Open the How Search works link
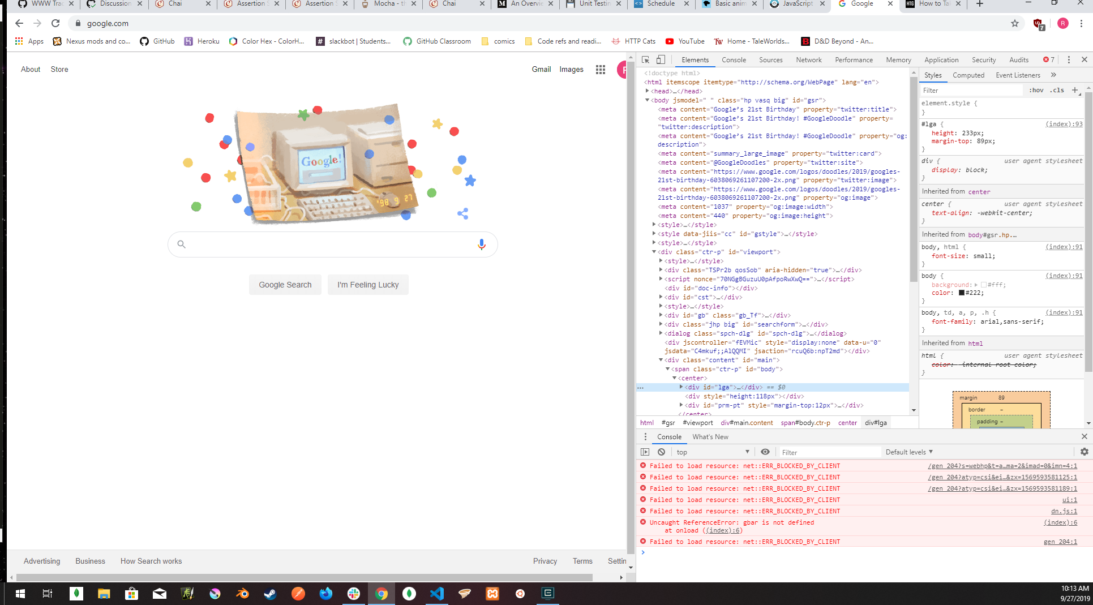Viewport: 1093px width, 605px height. pos(151,561)
